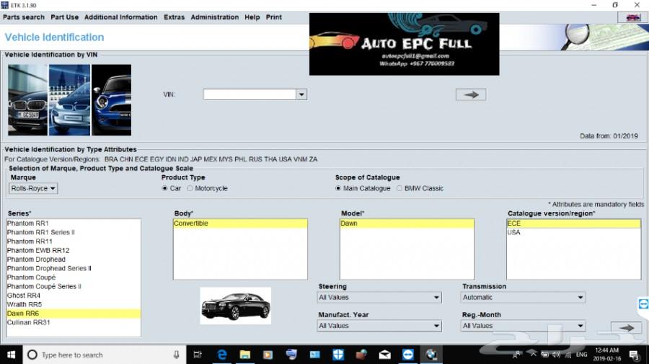Click the Cortana microphone icon
Screen dimensions: 649x364
click(x=177, y=355)
